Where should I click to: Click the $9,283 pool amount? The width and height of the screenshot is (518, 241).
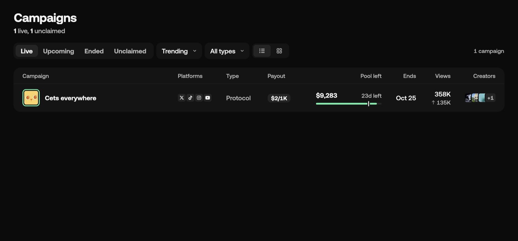click(327, 95)
